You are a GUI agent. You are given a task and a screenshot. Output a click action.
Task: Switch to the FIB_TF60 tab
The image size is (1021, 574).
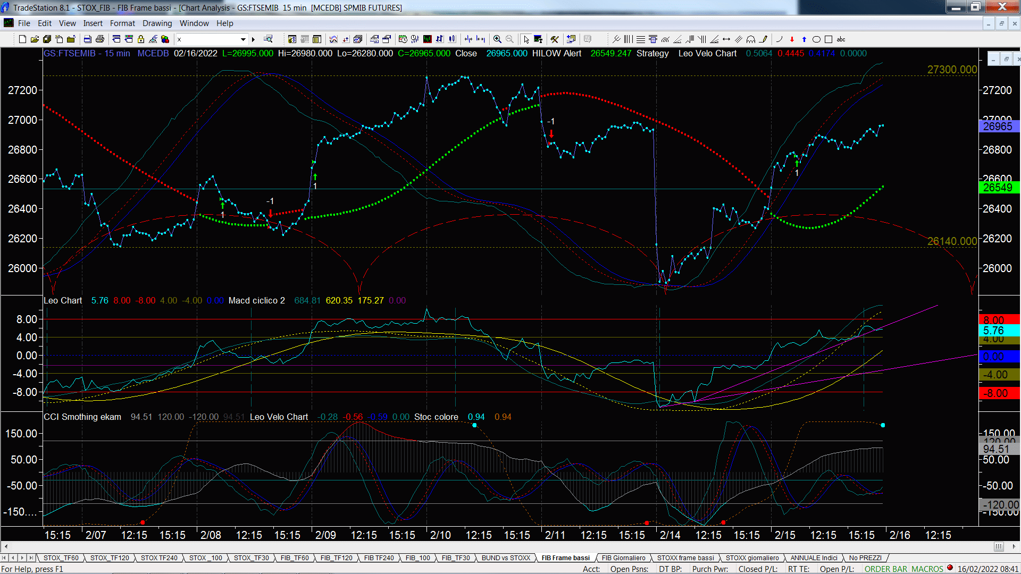point(295,558)
